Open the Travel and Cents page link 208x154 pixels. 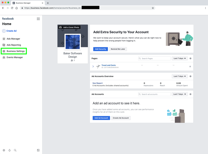click(108, 65)
